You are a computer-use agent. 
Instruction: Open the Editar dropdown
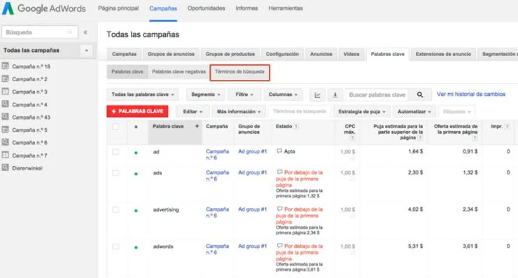192,112
